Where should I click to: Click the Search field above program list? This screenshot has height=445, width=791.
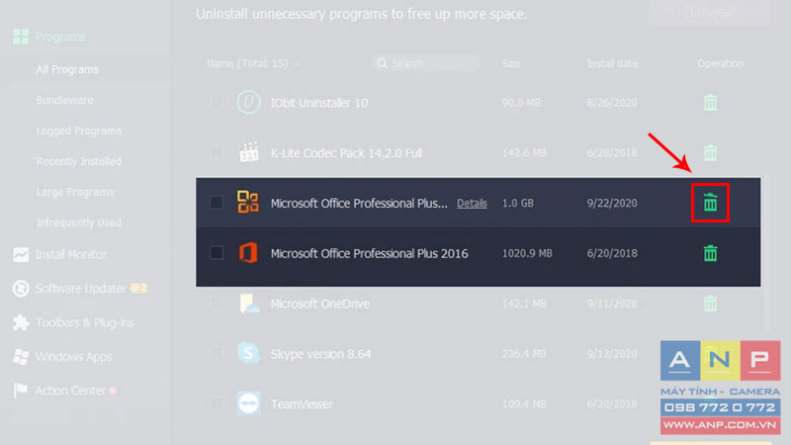pyautogui.click(x=426, y=63)
